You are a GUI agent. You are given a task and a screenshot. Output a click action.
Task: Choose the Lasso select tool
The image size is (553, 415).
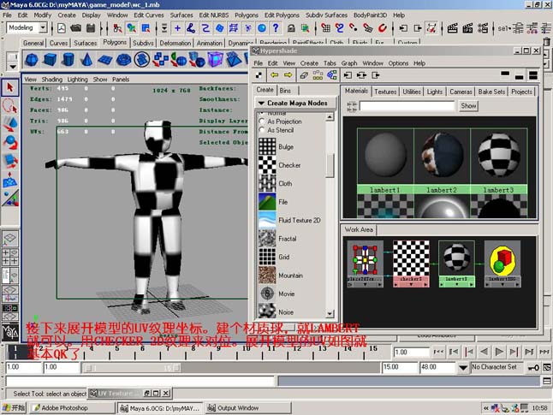(10, 106)
